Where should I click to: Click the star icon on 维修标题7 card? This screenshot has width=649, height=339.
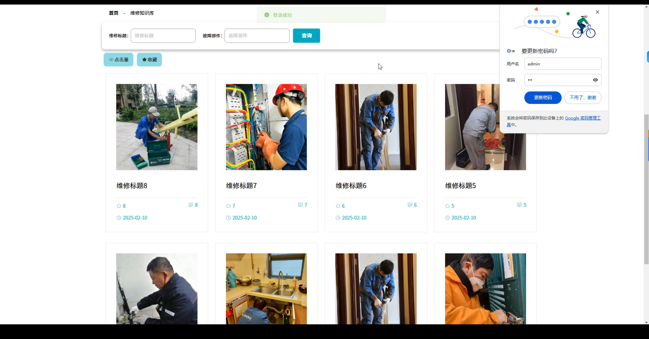228,206
